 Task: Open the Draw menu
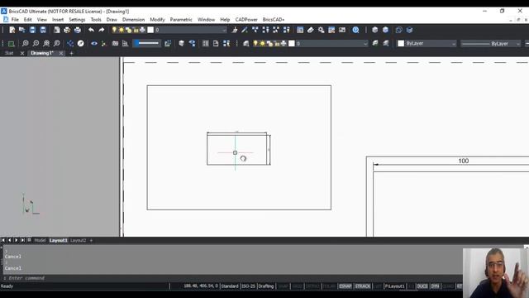pos(112,20)
